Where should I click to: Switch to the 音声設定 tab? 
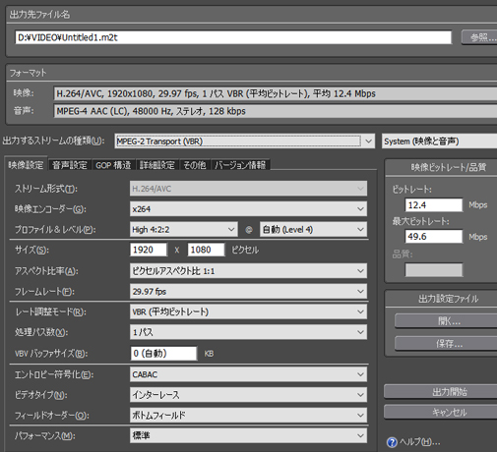coord(70,165)
